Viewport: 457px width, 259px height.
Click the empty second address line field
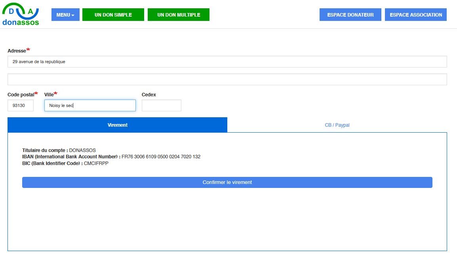227,79
